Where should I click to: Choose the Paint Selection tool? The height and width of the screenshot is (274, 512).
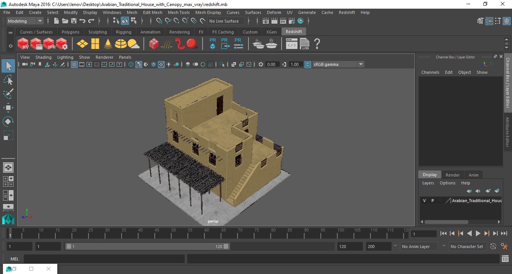(x=8, y=94)
